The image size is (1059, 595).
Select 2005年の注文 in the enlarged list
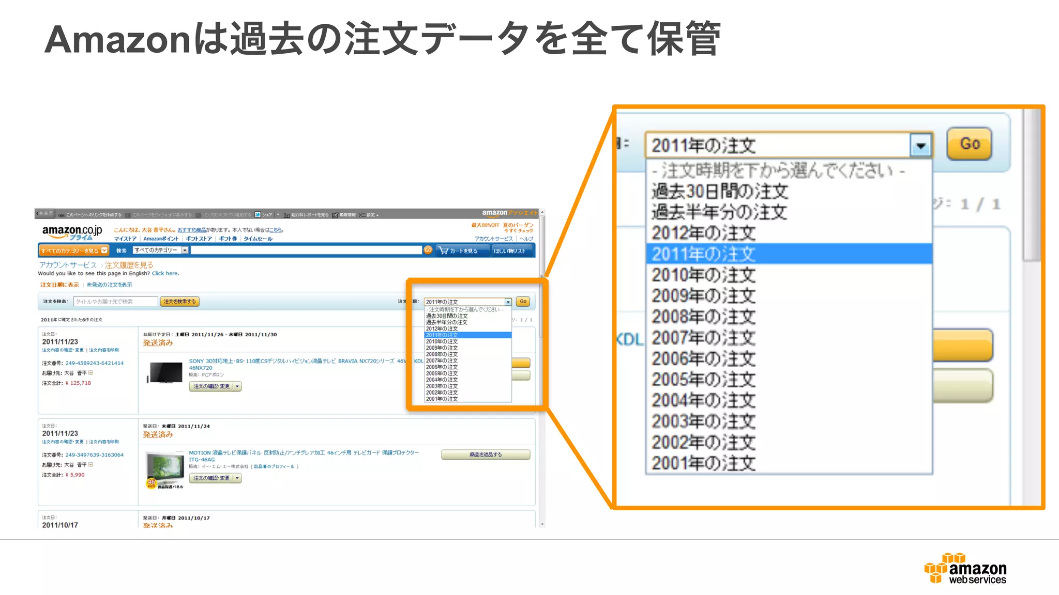789,379
